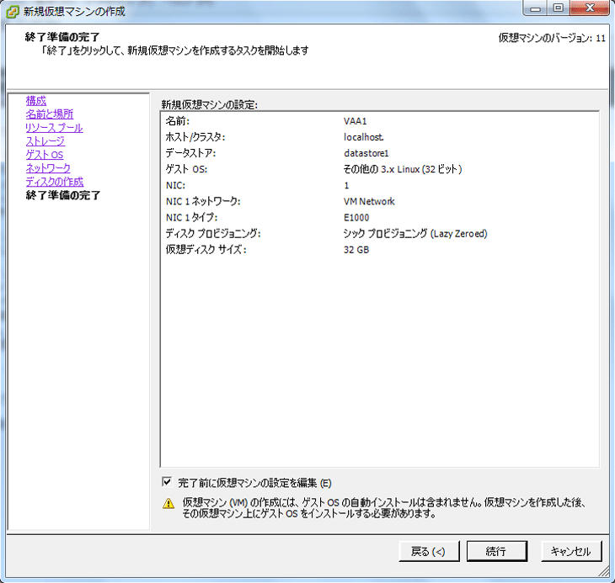Close the 新規仮想マシンの作成 window
The image size is (615, 583).
[x=588, y=8]
